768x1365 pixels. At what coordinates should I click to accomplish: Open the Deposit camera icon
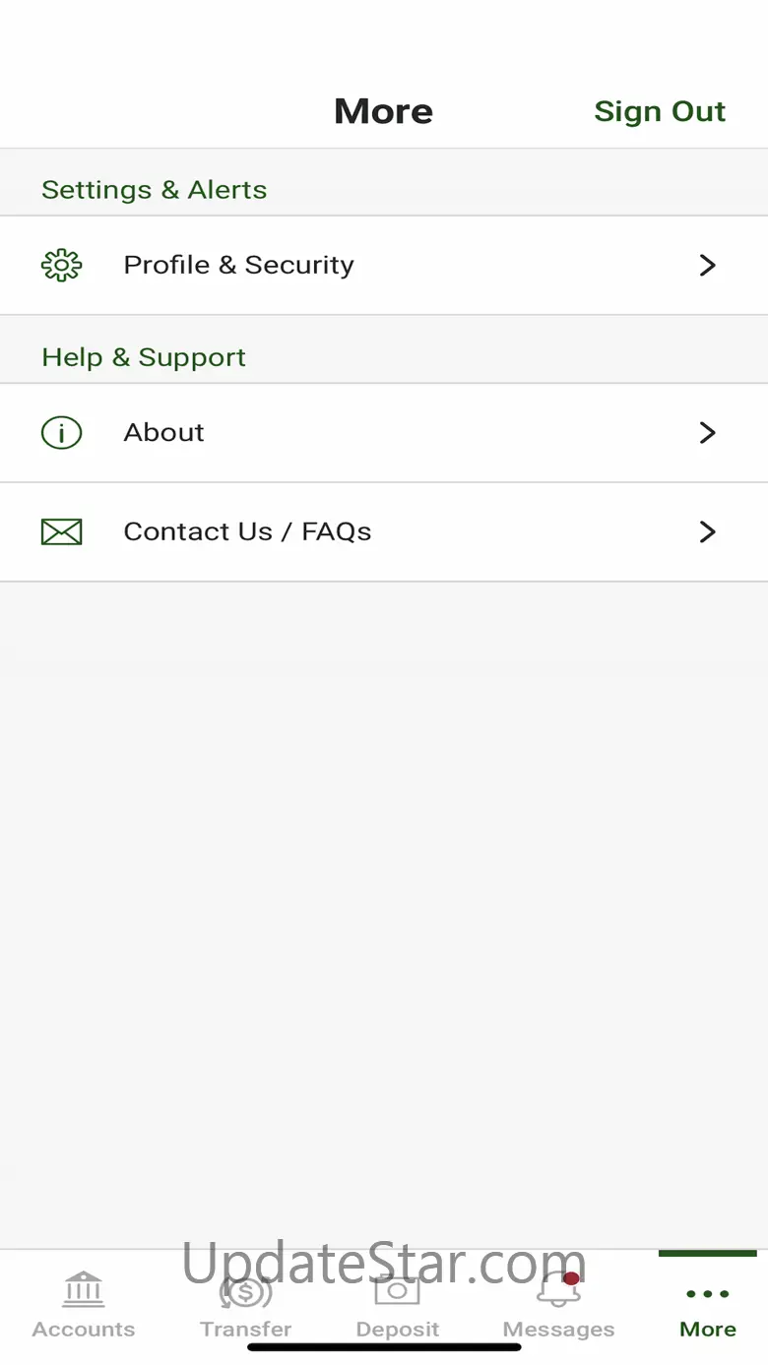click(x=398, y=1290)
